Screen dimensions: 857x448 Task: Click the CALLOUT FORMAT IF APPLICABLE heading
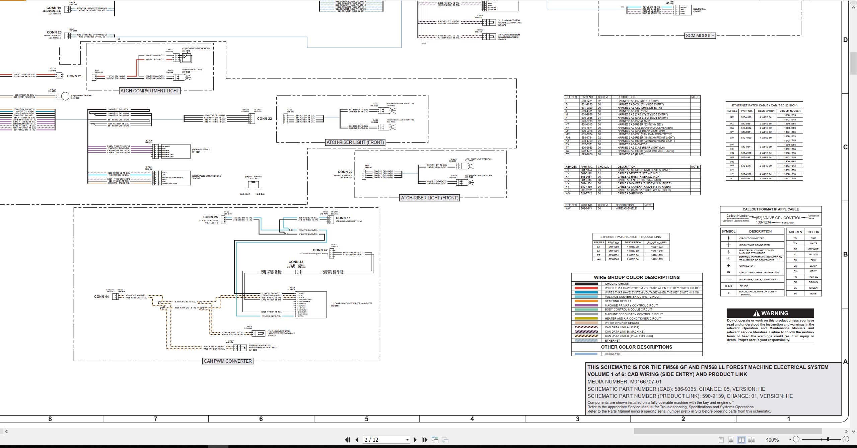pyautogui.click(x=771, y=209)
